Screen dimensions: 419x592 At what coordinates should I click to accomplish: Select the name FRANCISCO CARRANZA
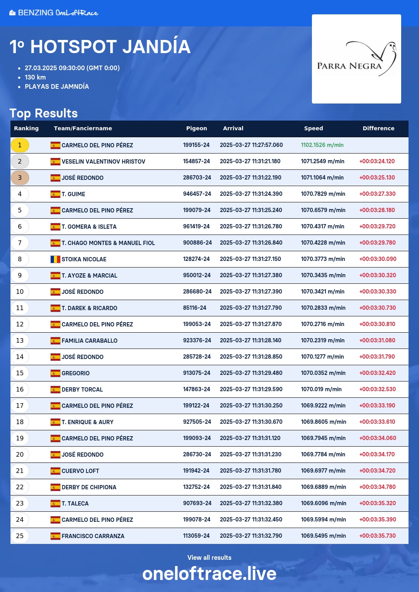point(93,536)
